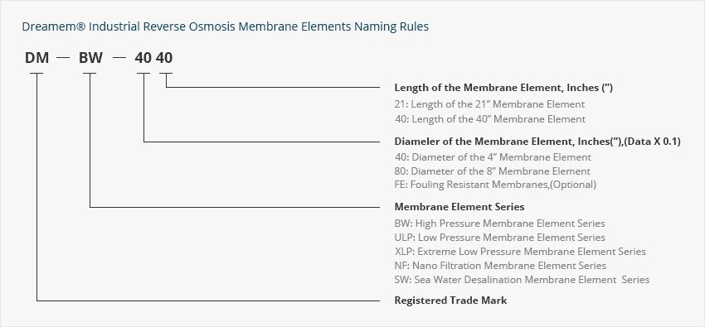Click the first 40 diameter code
Screen dimensions: 705x327
click(x=143, y=58)
